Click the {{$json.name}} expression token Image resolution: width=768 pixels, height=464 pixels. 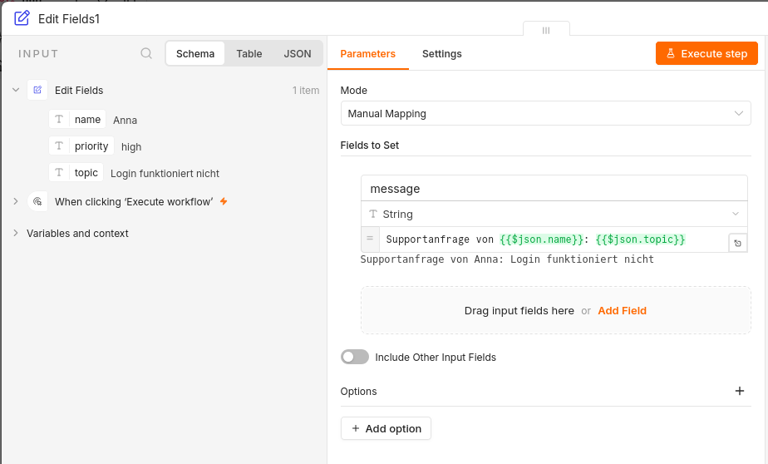pos(541,239)
